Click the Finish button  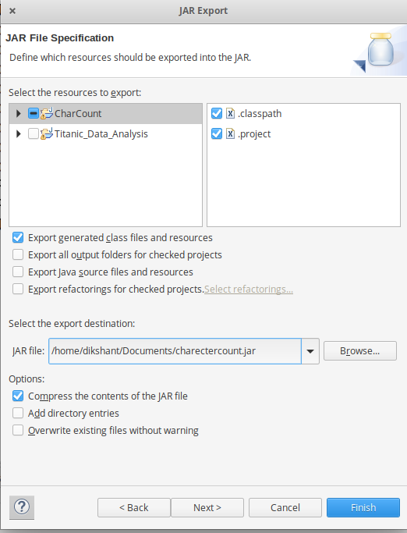(363, 507)
